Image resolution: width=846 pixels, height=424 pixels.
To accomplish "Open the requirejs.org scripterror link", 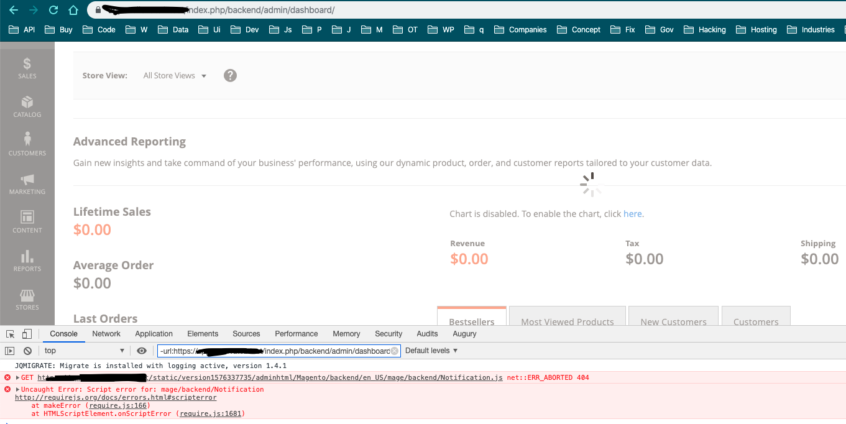I will click(x=116, y=397).
